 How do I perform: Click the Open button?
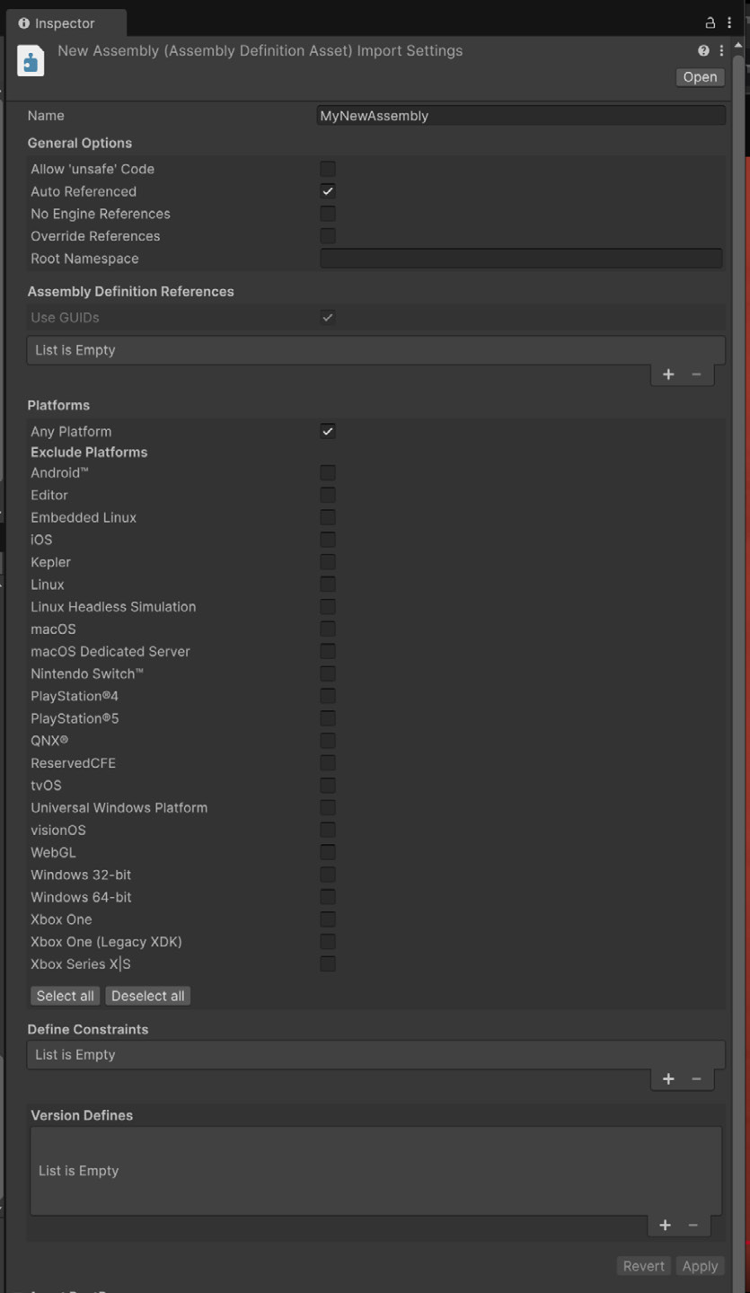700,77
